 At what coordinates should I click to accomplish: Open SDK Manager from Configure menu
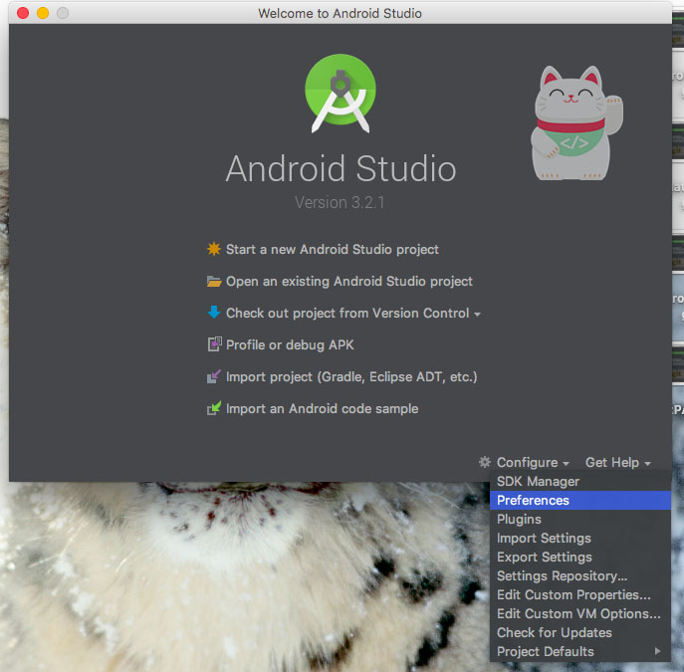[x=580, y=482]
